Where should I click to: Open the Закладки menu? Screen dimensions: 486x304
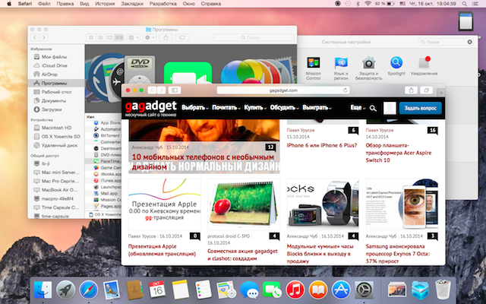click(132, 4)
